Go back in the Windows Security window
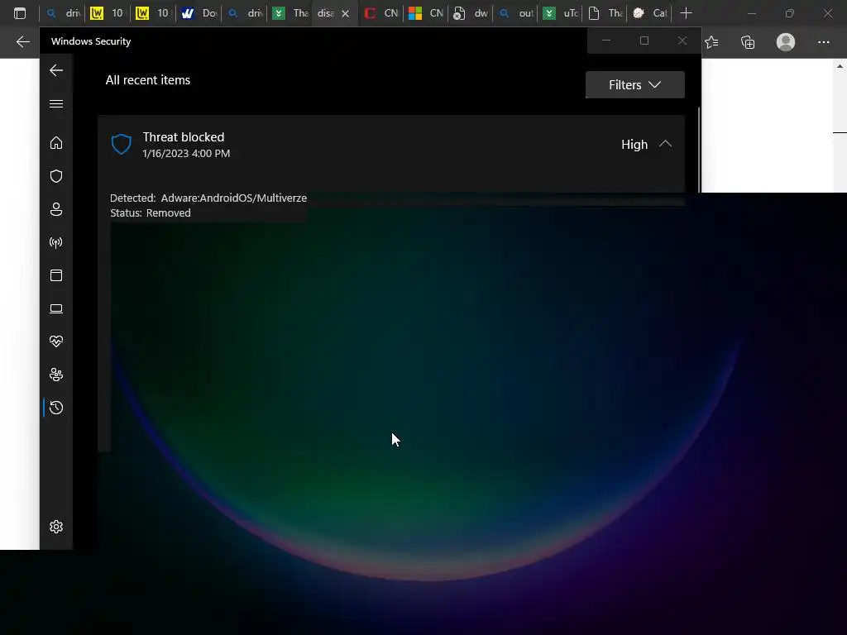This screenshot has width=847, height=635. [x=56, y=71]
